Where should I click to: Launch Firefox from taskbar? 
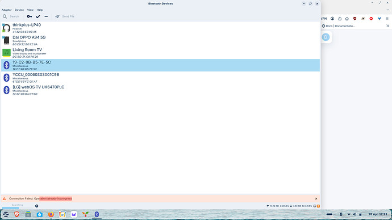tap(51, 214)
